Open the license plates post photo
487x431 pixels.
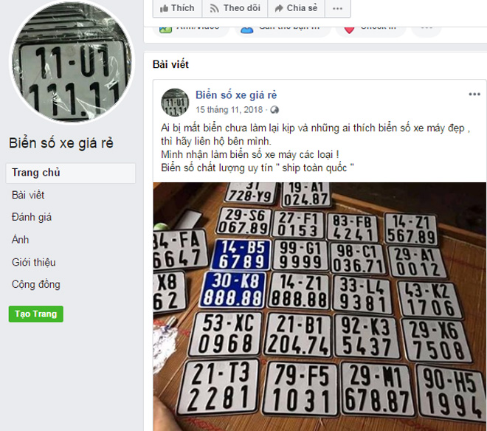[320, 306]
